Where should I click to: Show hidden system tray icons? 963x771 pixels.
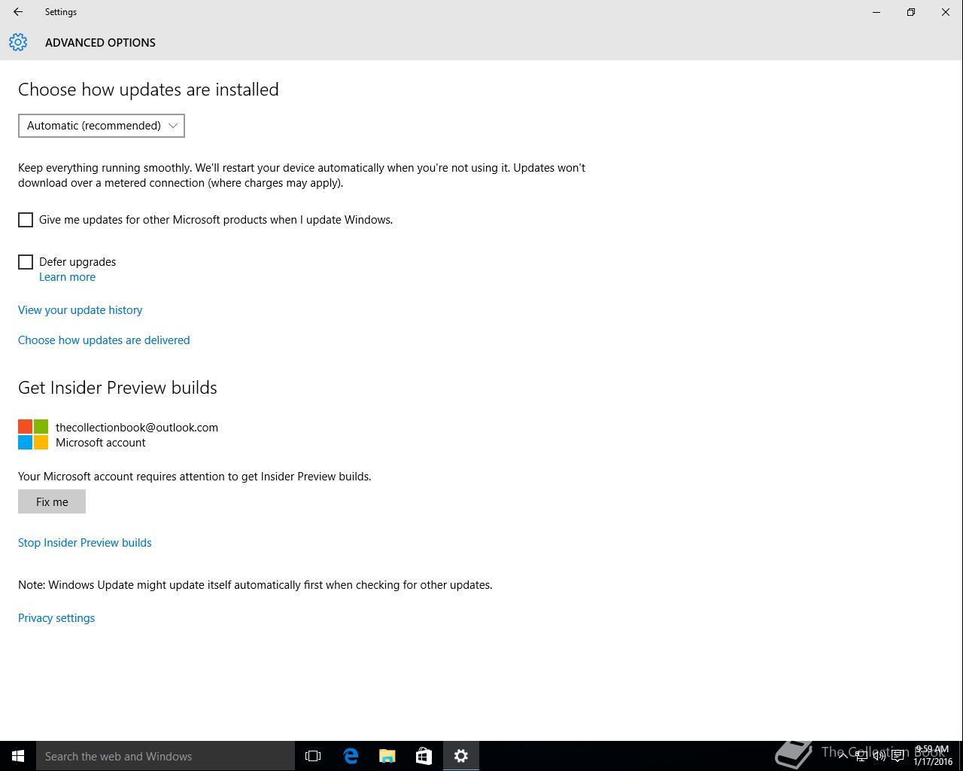click(x=843, y=756)
